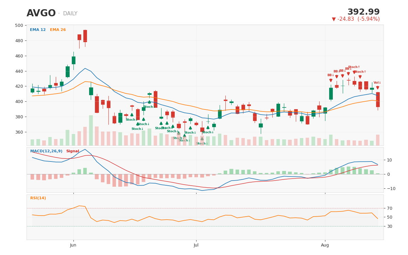Click the MACD(12,26,9) legend label
Screen dimensions: 408x255
(x=46, y=151)
